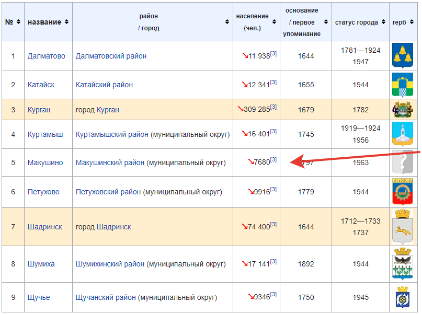Open Курган link in город Курган cell

[x=108, y=110]
